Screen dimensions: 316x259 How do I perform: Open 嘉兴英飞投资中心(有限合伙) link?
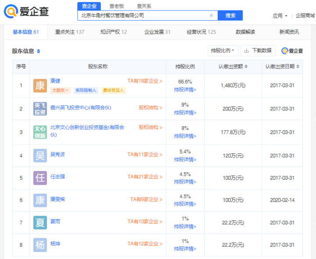coord(81,108)
